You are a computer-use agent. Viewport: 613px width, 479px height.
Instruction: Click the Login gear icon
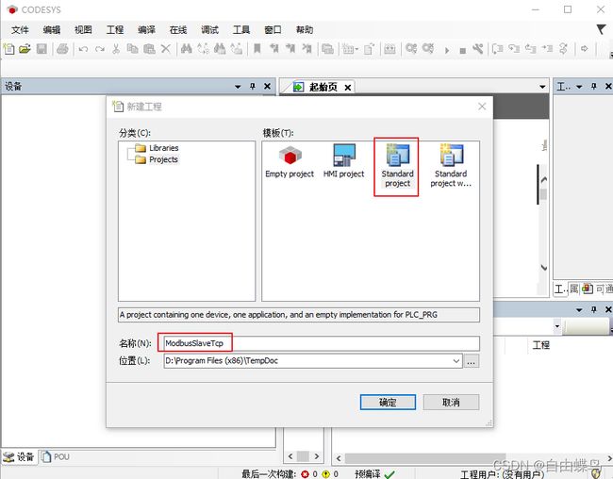[x=411, y=49]
